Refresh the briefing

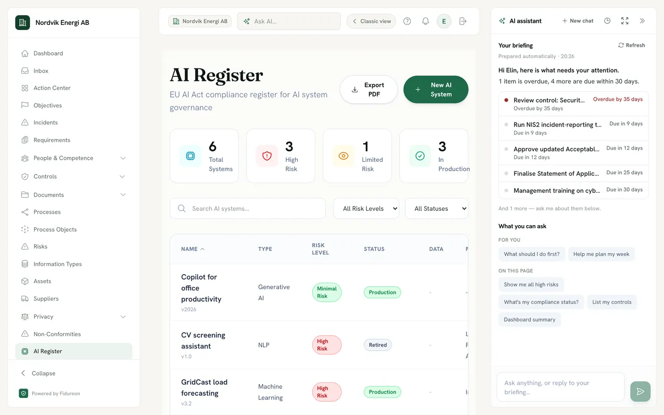click(631, 45)
